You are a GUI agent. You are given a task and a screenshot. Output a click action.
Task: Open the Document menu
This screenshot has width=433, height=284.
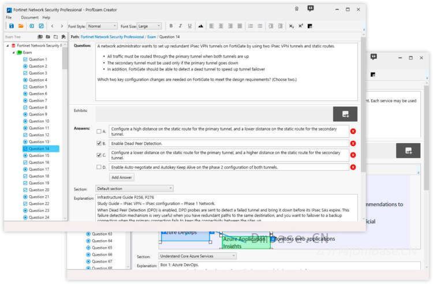30,17
